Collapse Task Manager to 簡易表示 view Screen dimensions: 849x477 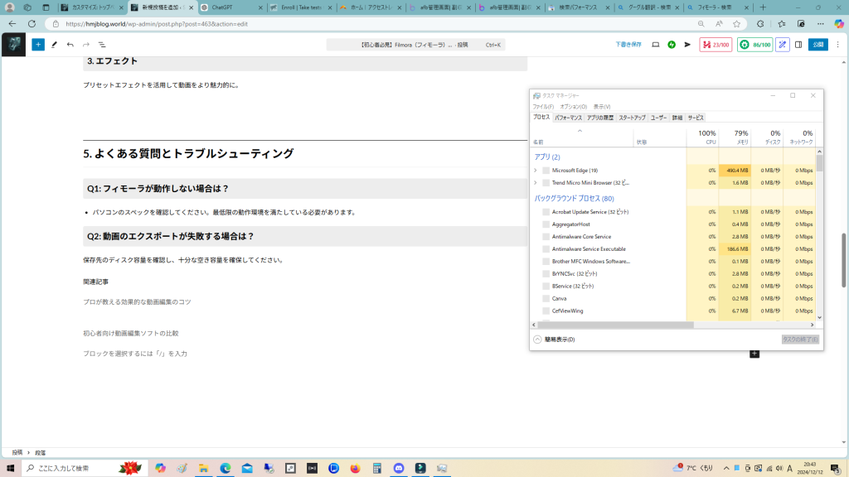[555, 340]
